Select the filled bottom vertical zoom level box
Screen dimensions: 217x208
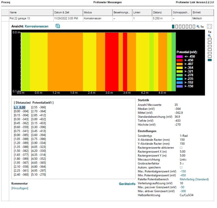209,60
